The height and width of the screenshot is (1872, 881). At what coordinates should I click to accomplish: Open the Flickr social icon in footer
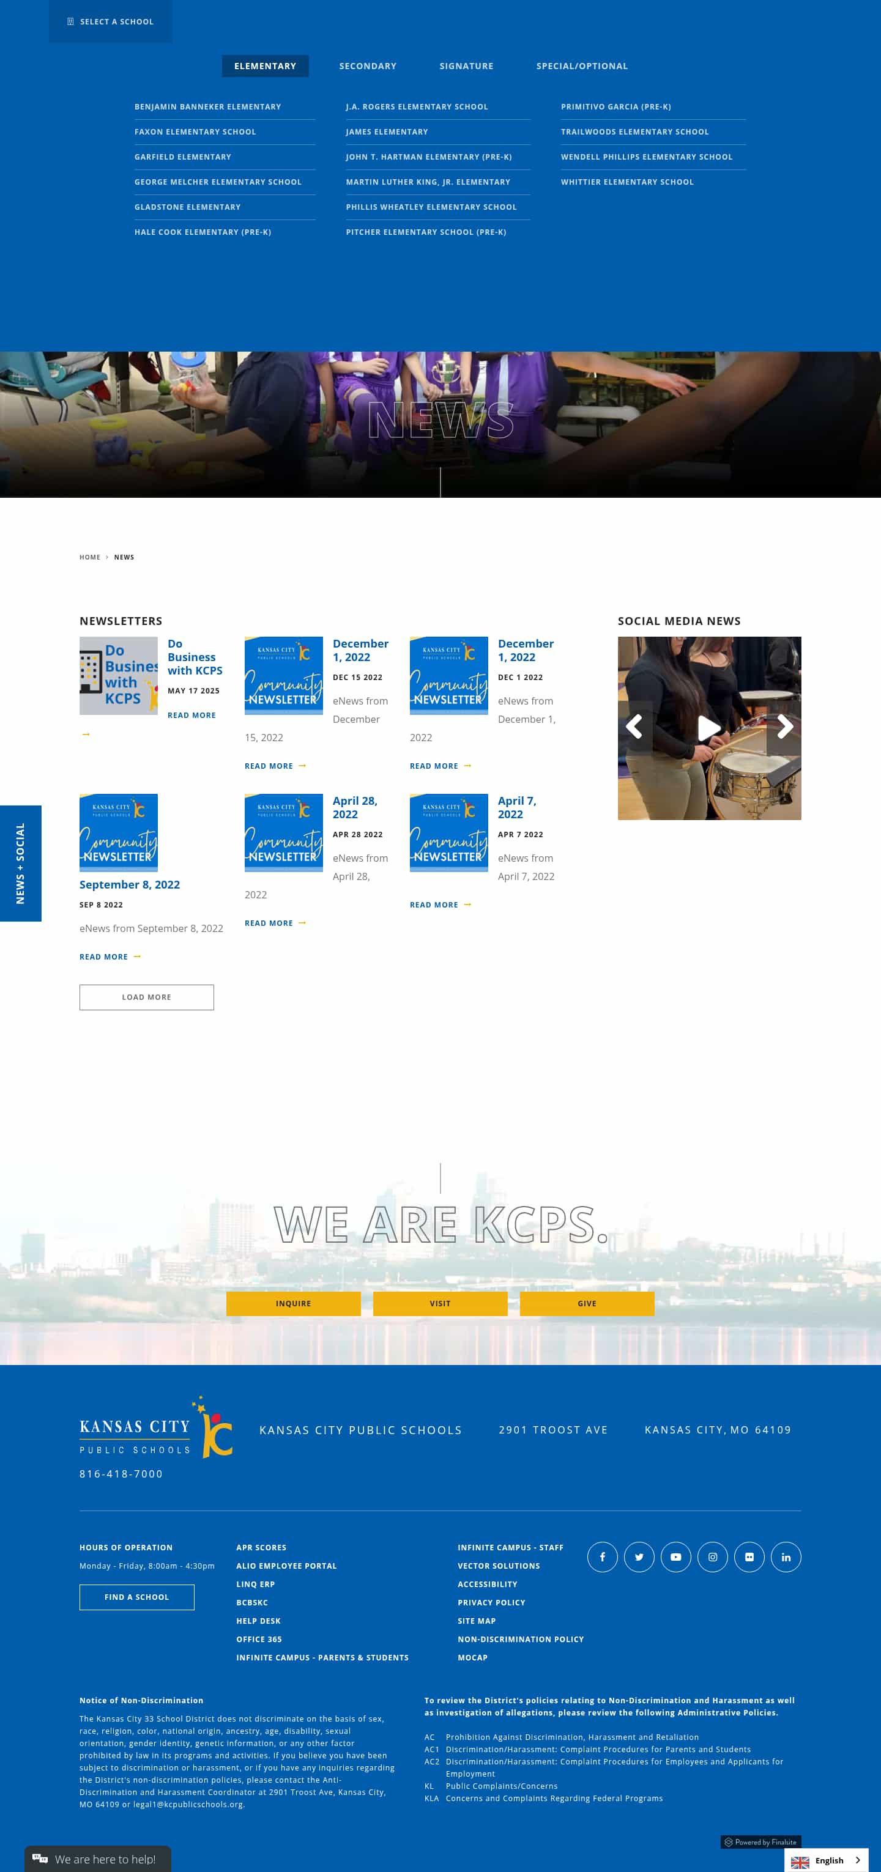click(x=749, y=1556)
